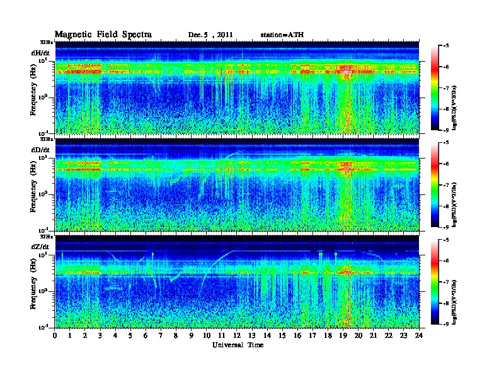Click hour 4 on the Universal Time axis
Viewport: 499px width, 385px height.
coord(115,336)
